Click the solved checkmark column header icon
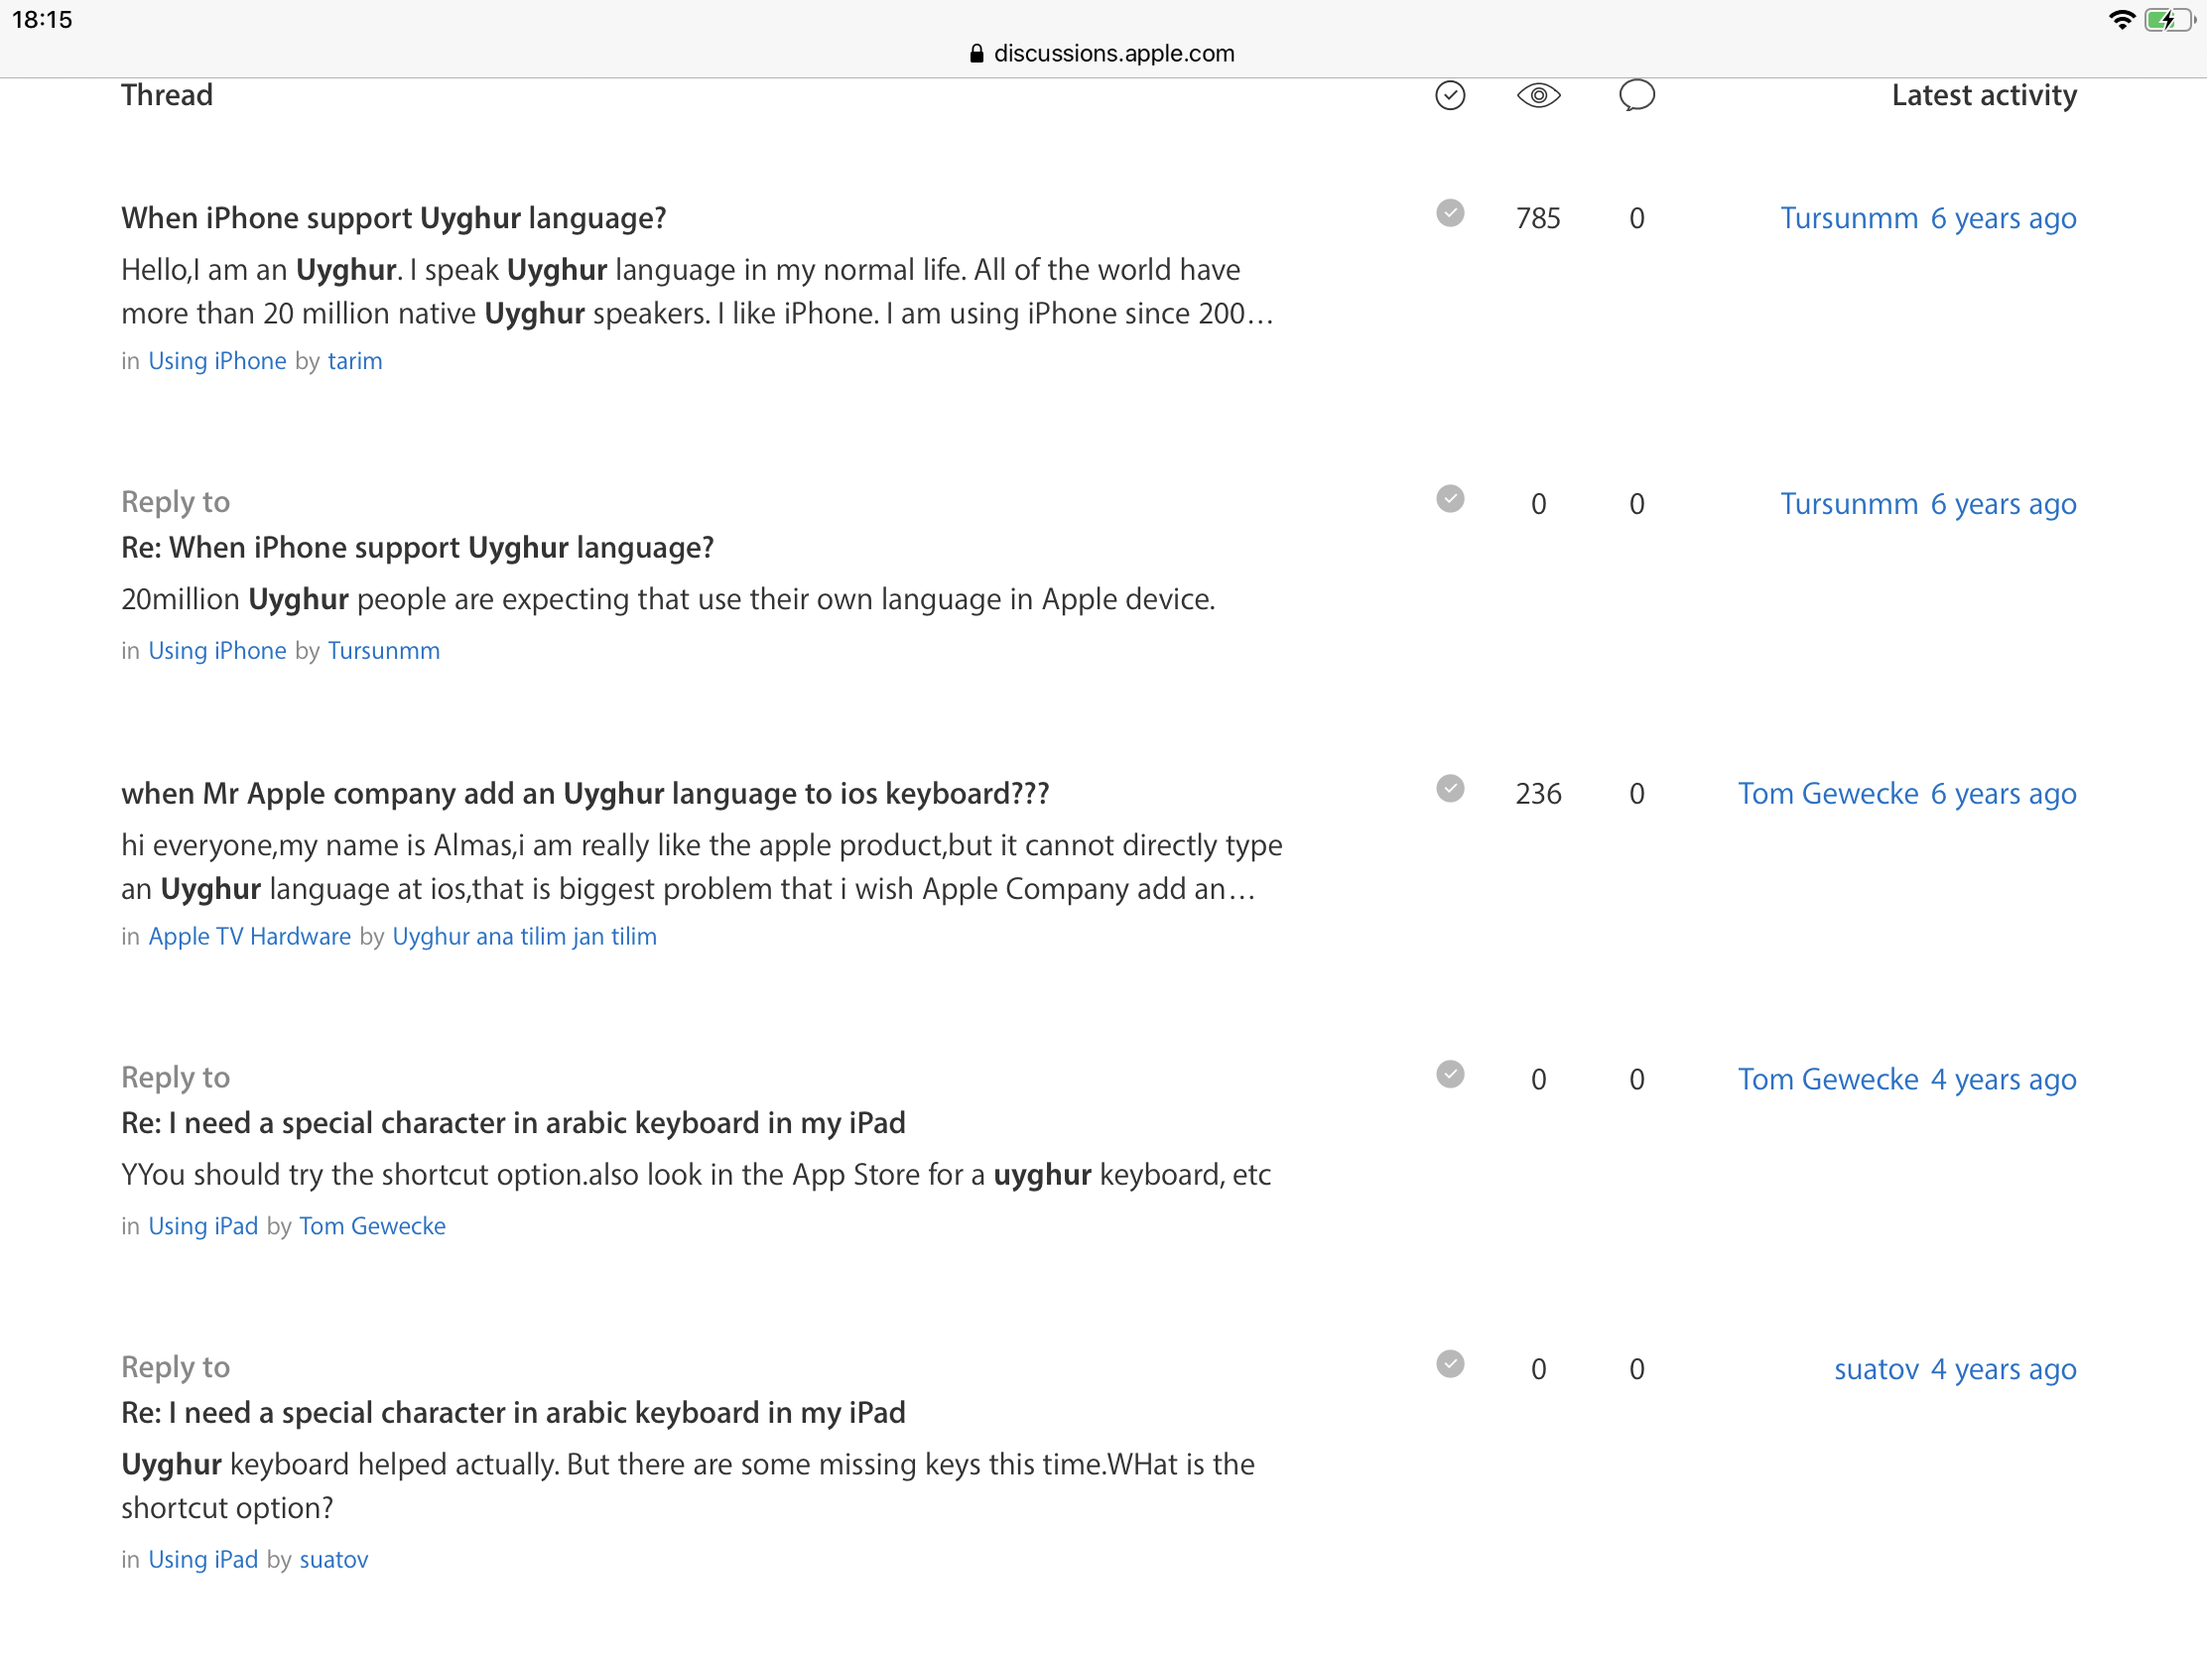Viewport: 2207px width, 1655px height. (x=1450, y=96)
